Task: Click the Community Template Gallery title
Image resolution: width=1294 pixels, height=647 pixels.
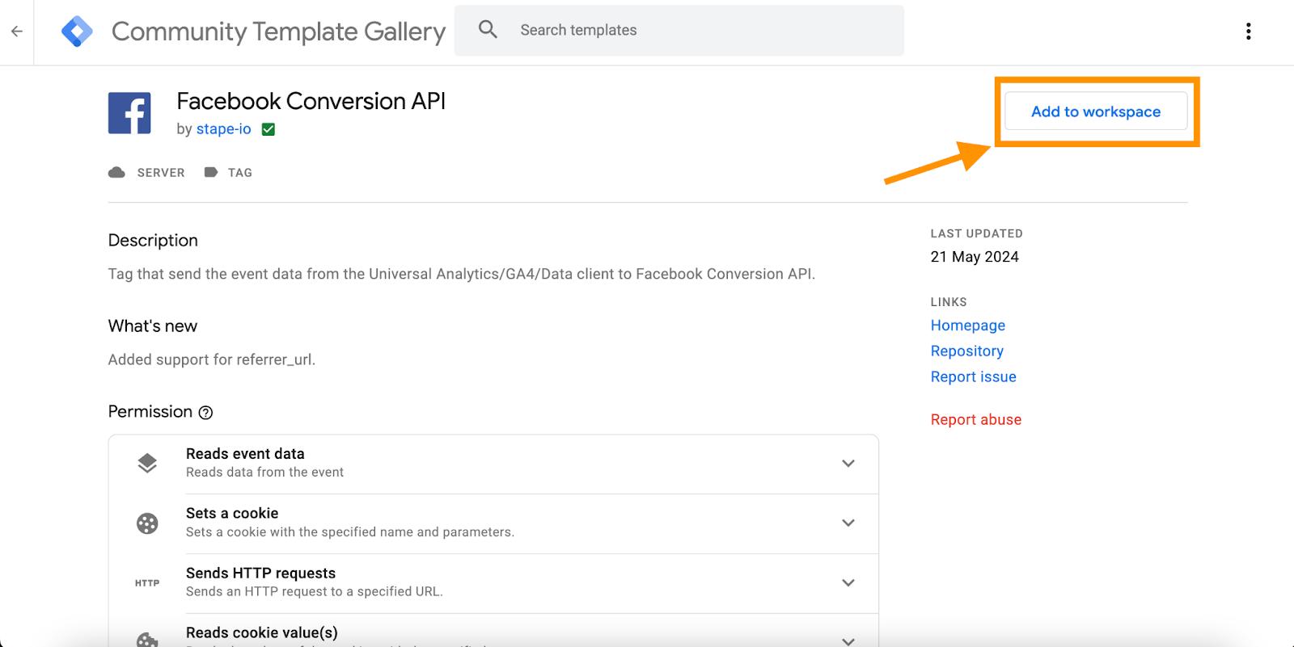Action: point(278,32)
